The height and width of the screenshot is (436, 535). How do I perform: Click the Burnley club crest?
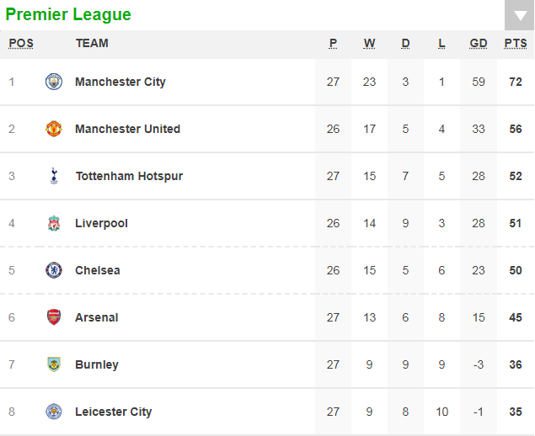[54, 364]
